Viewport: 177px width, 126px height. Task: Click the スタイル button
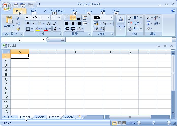pos(120,23)
